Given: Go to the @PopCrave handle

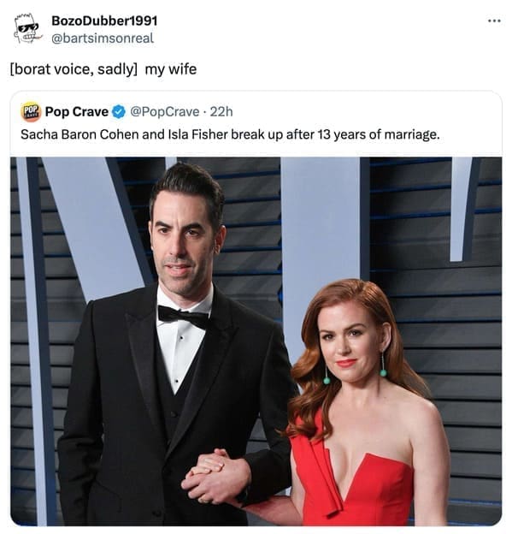Looking at the screenshot, I should [165, 112].
